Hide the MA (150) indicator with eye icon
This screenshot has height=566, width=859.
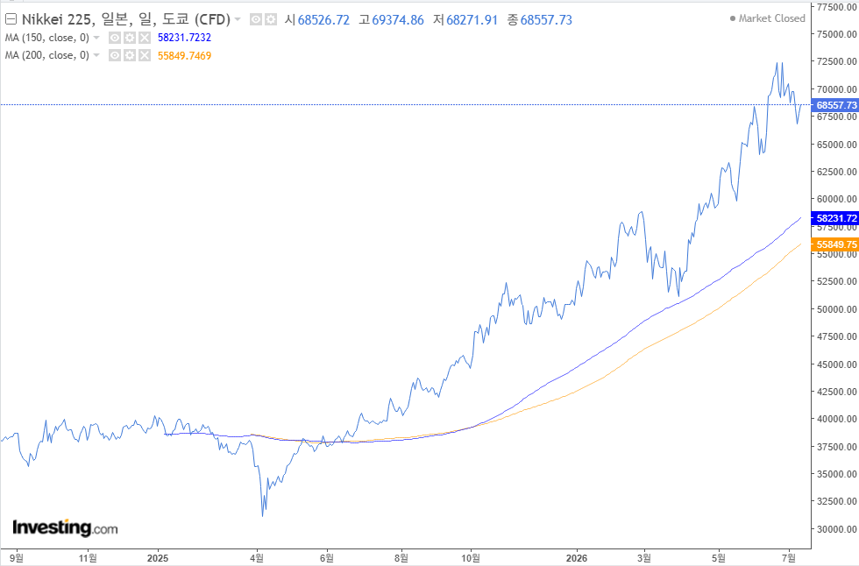(x=115, y=38)
